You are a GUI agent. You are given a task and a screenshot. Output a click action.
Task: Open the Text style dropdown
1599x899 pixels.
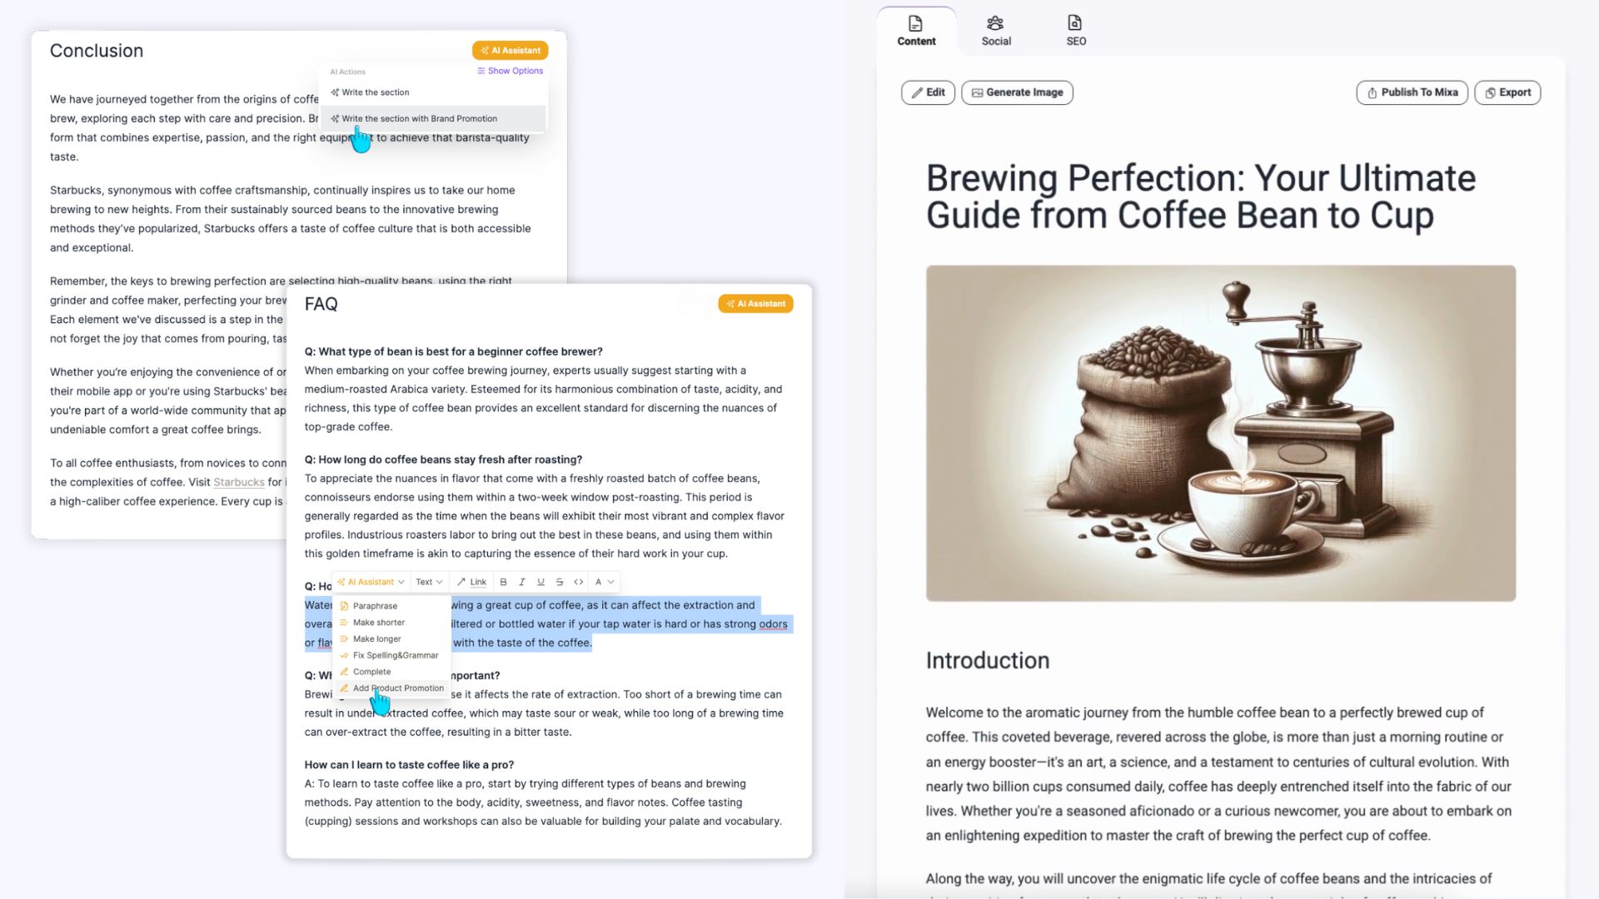point(429,582)
